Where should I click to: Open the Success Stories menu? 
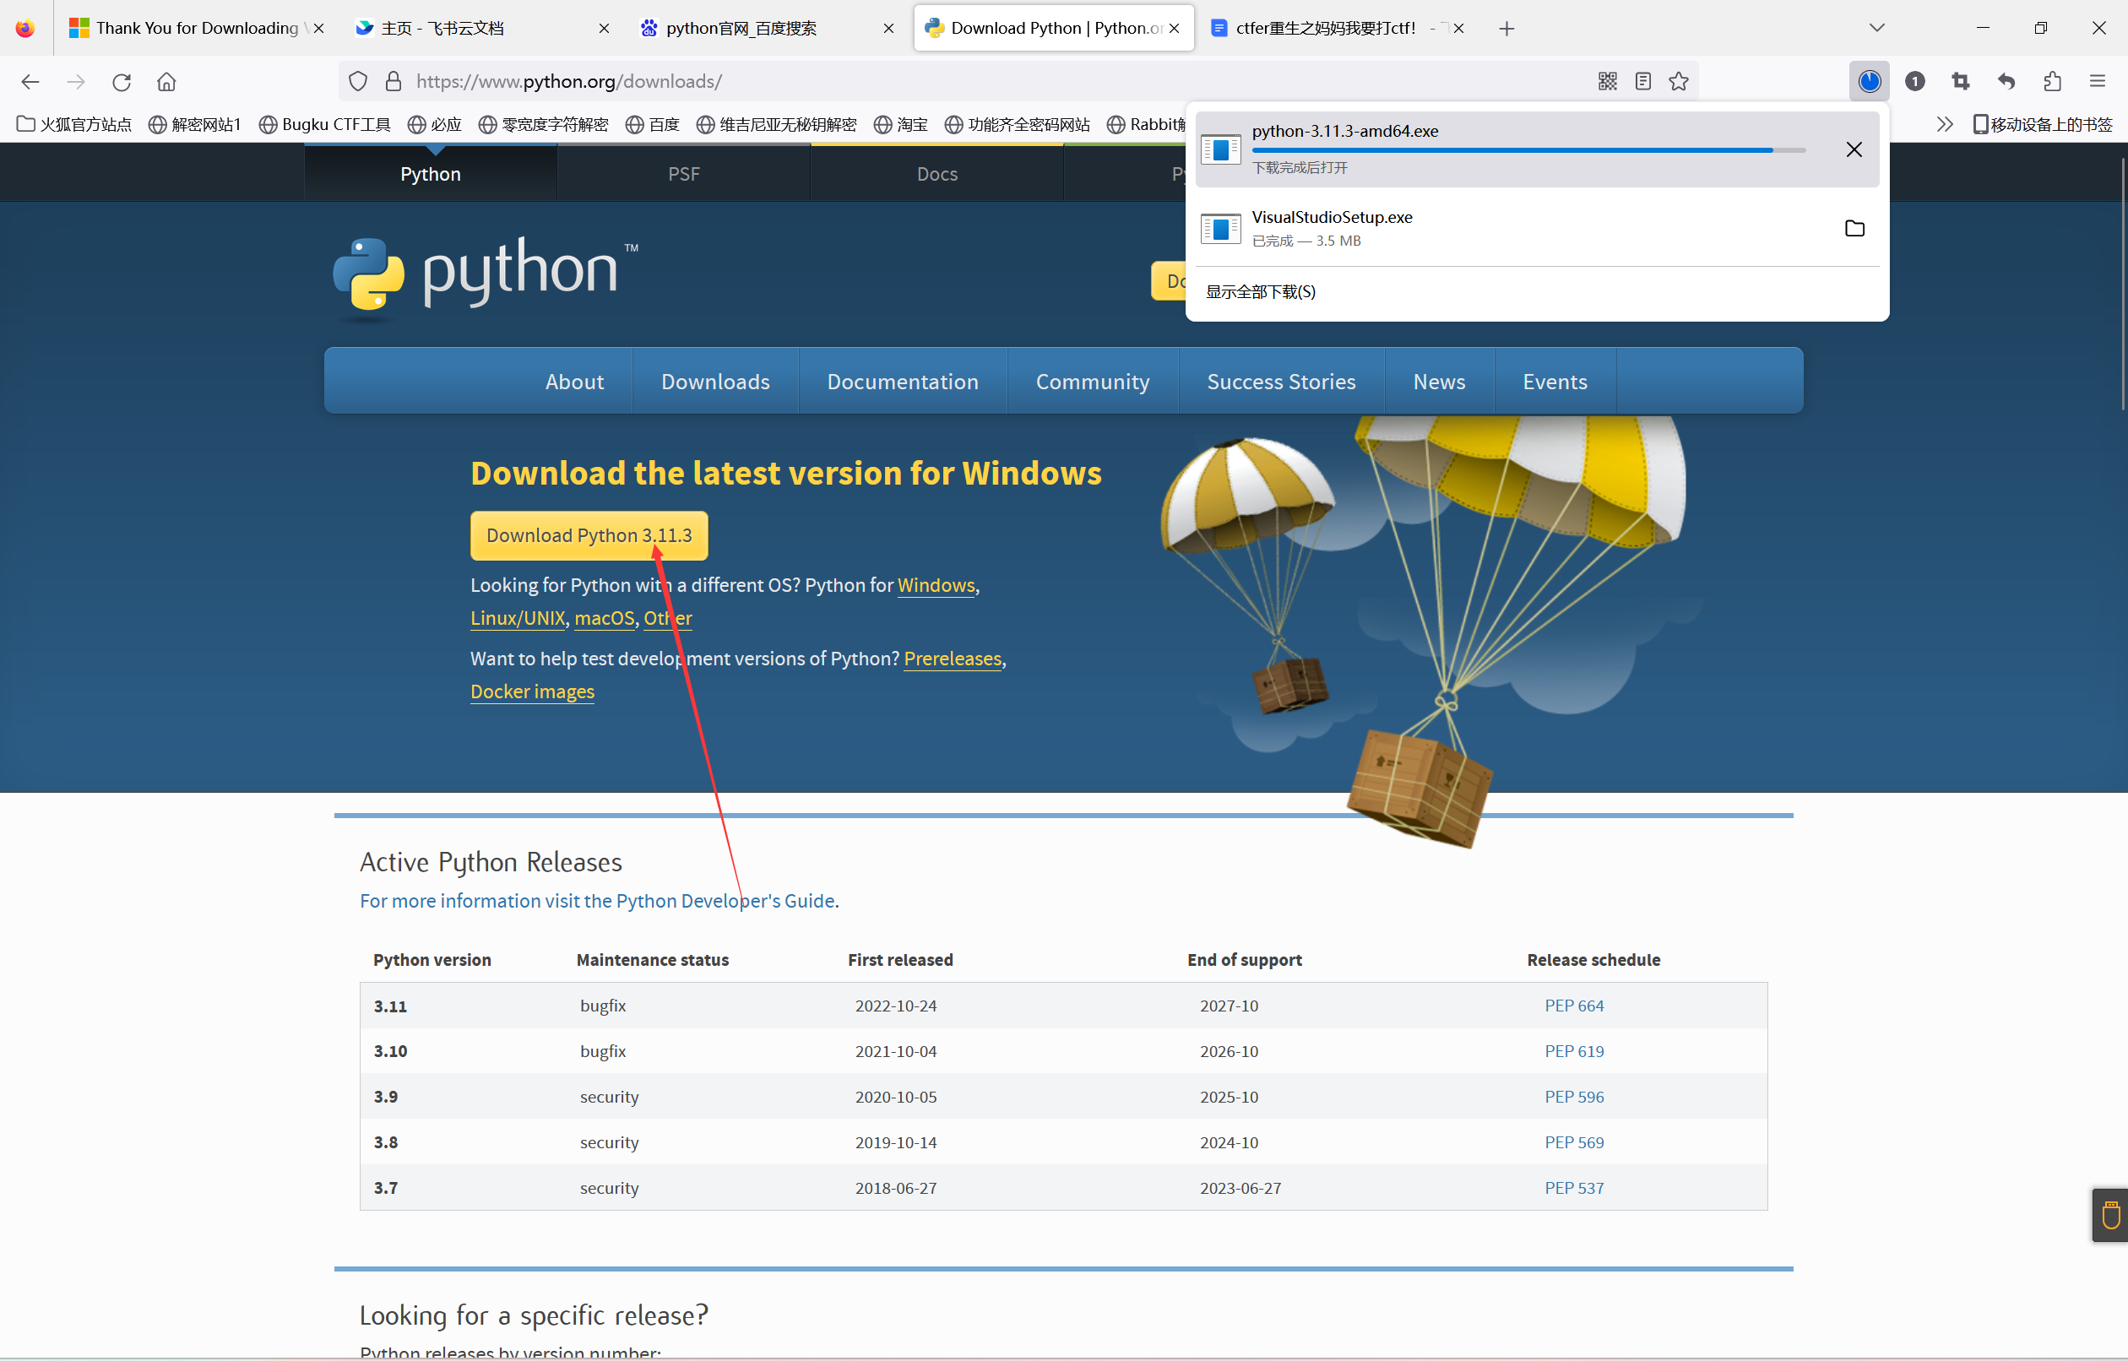1280,381
